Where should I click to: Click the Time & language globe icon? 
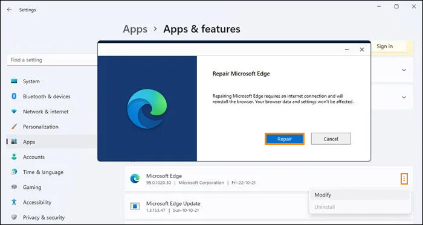[x=14, y=172]
